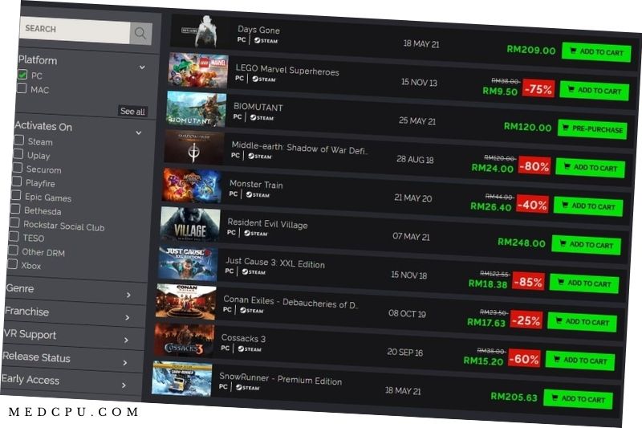The width and height of the screenshot is (642, 428).
Task: Tick the Xbox checkbox
Action: pyautogui.click(x=12, y=264)
